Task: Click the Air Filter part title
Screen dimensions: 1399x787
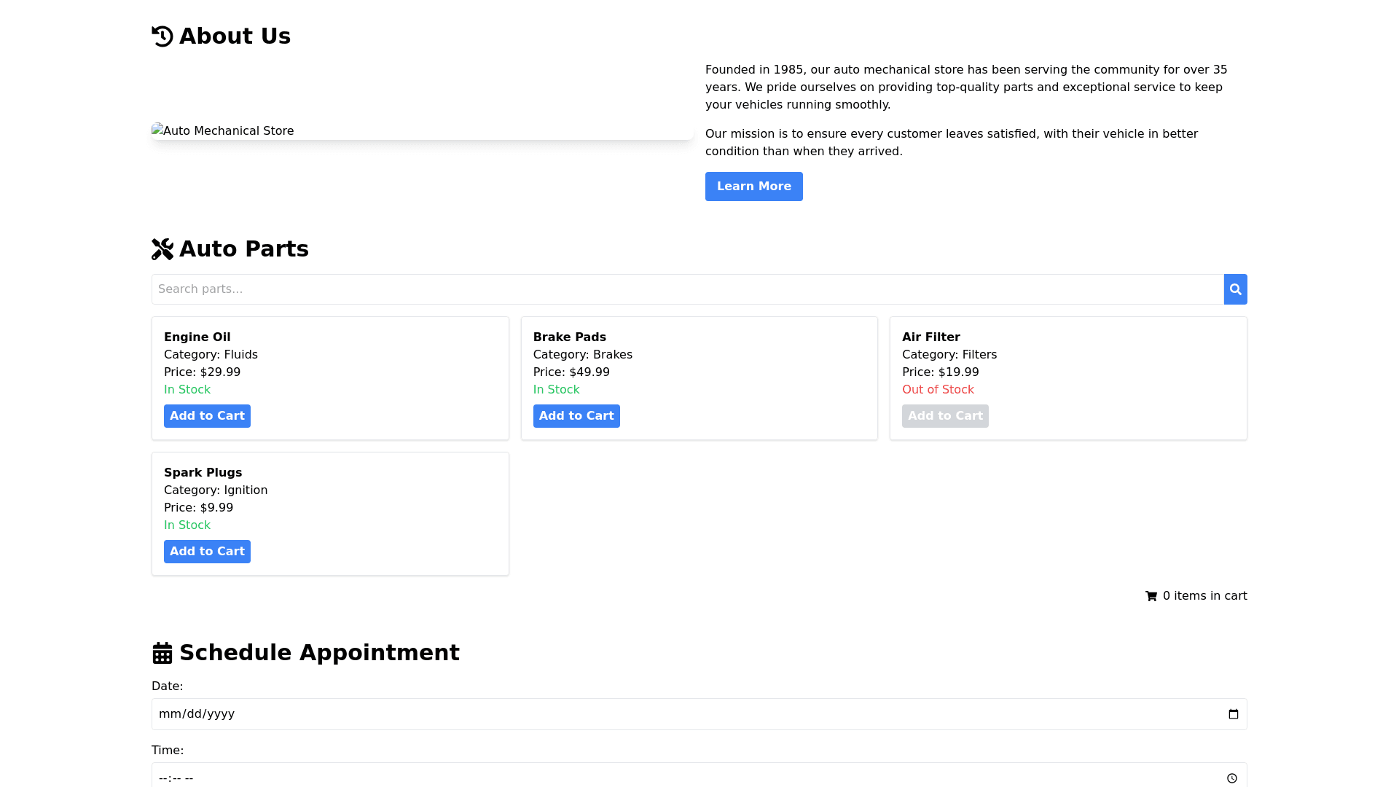Action: (x=930, y=337)
